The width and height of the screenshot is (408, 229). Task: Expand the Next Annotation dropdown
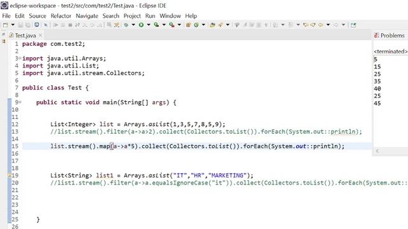coord(283,25)
